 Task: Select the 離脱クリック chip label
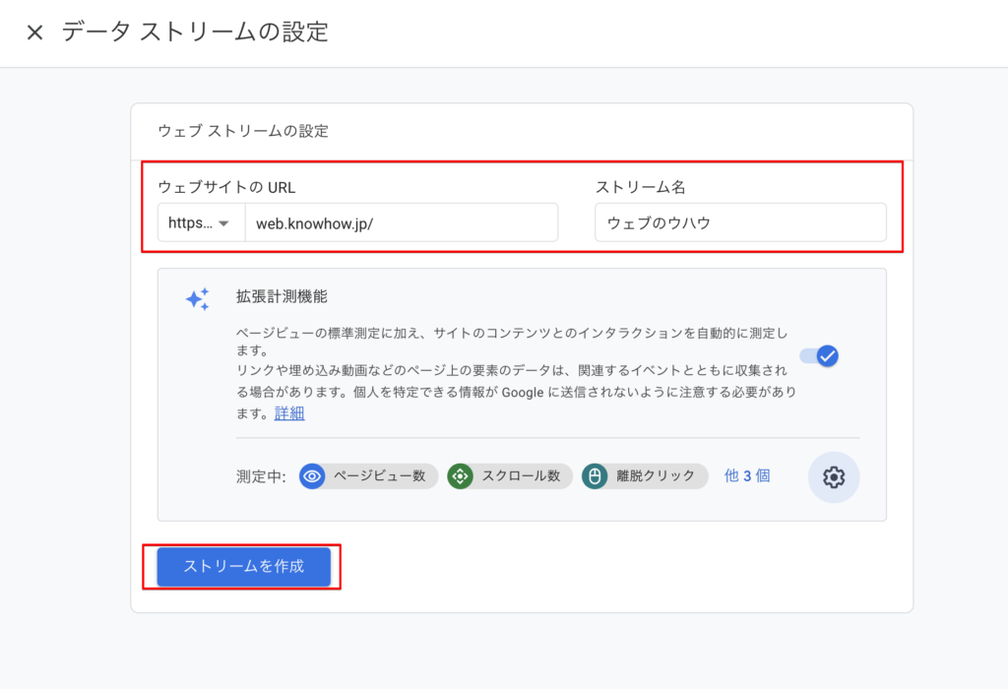click(656, 475)
